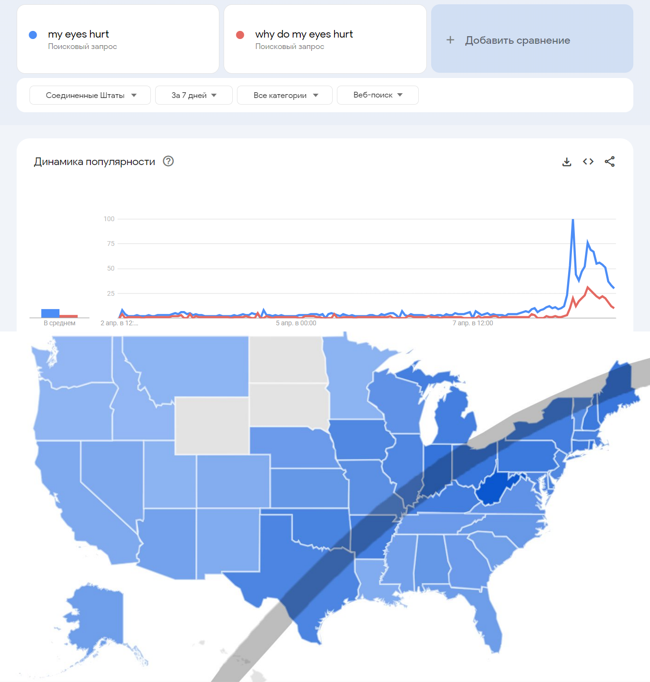Edit the why do my eyes hurt term

[x=304, y=34]
